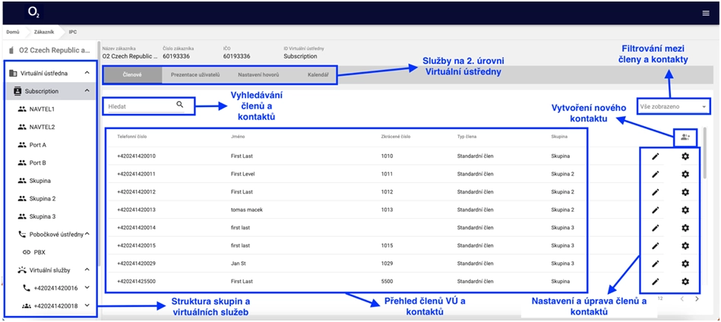Click the add new contact icon

(x=685, y=137)
